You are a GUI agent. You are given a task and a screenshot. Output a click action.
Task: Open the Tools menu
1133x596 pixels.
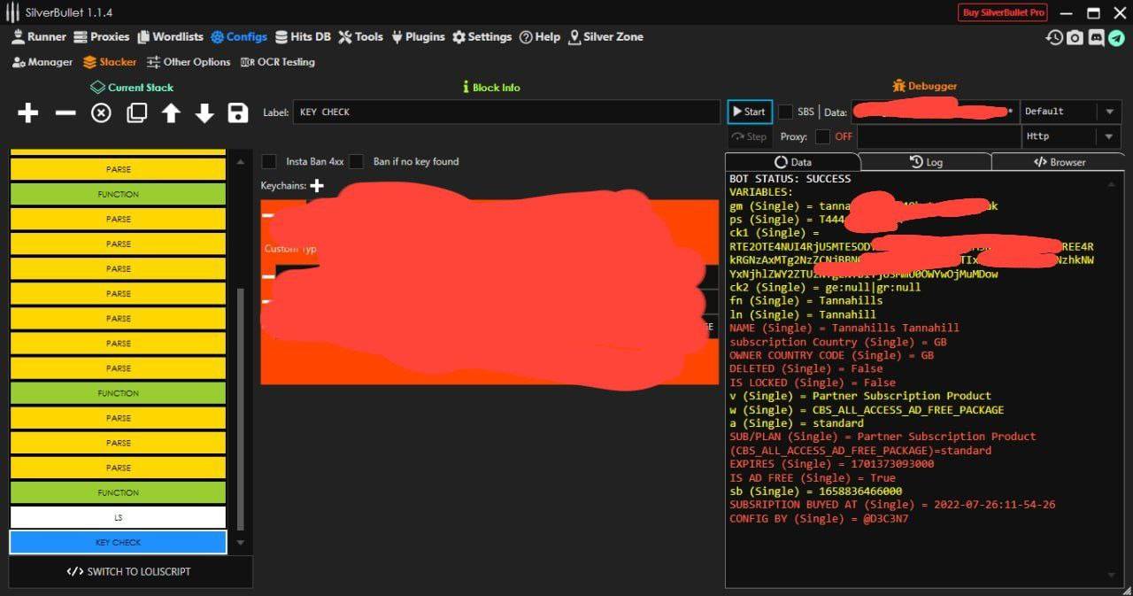click(x=360, y=37)
